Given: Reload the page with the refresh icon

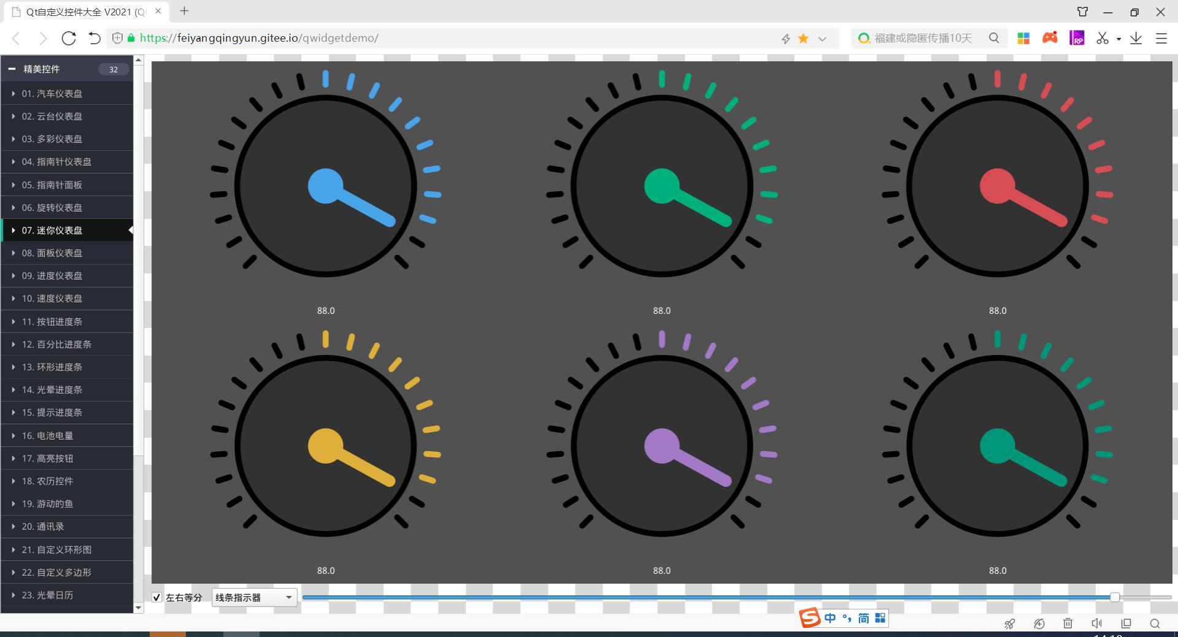Looking at the screenshot, I should (x=69, y=38).
